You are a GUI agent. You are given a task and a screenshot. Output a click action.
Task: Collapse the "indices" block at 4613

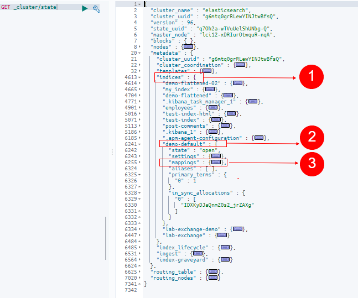(x=139, y=77)
